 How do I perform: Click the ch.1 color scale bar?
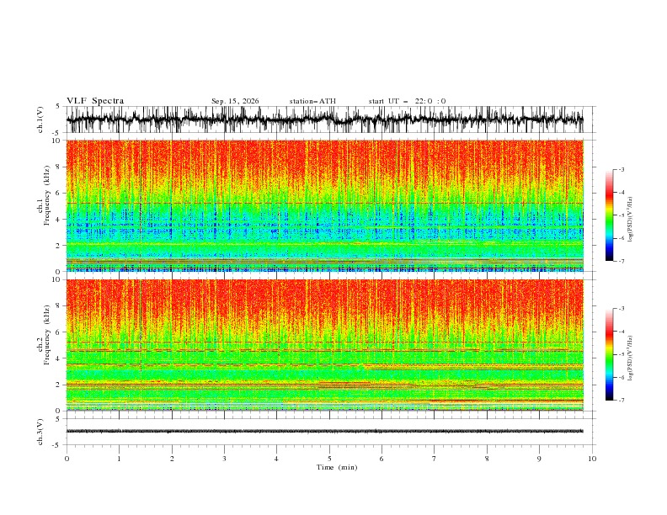click(609, 215)
